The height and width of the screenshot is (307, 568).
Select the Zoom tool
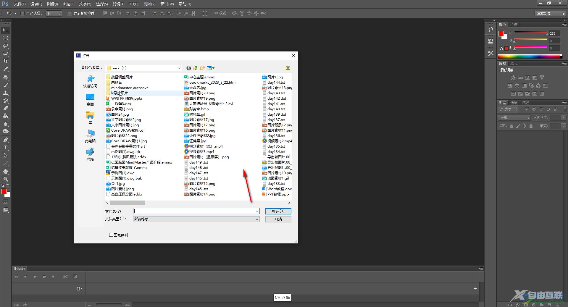6,179
